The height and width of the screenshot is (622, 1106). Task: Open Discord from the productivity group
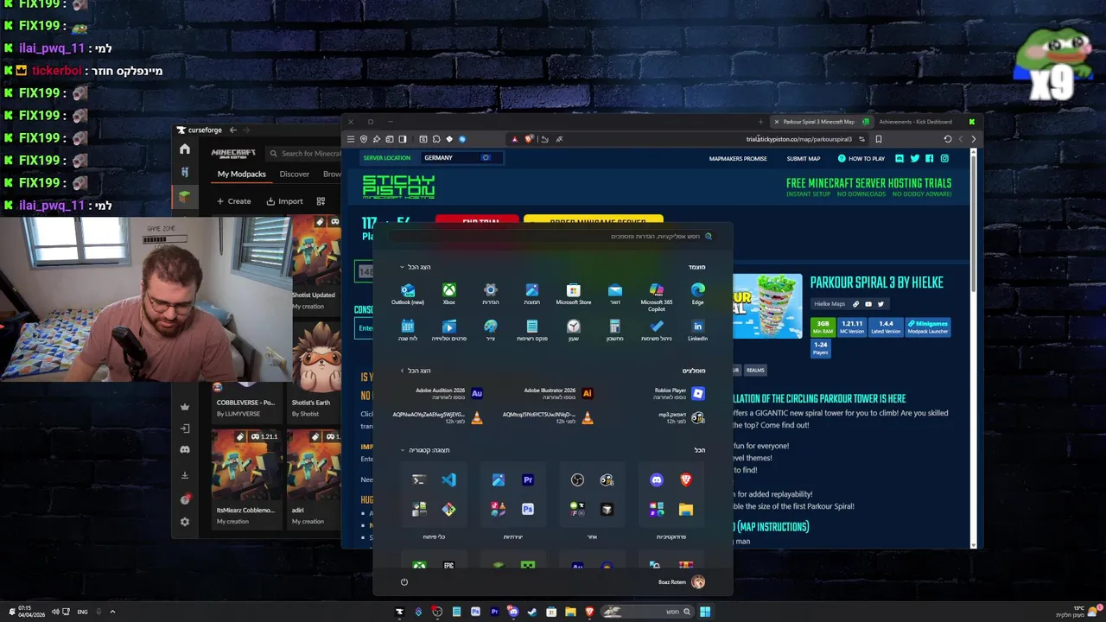click(x=657, y=479)
